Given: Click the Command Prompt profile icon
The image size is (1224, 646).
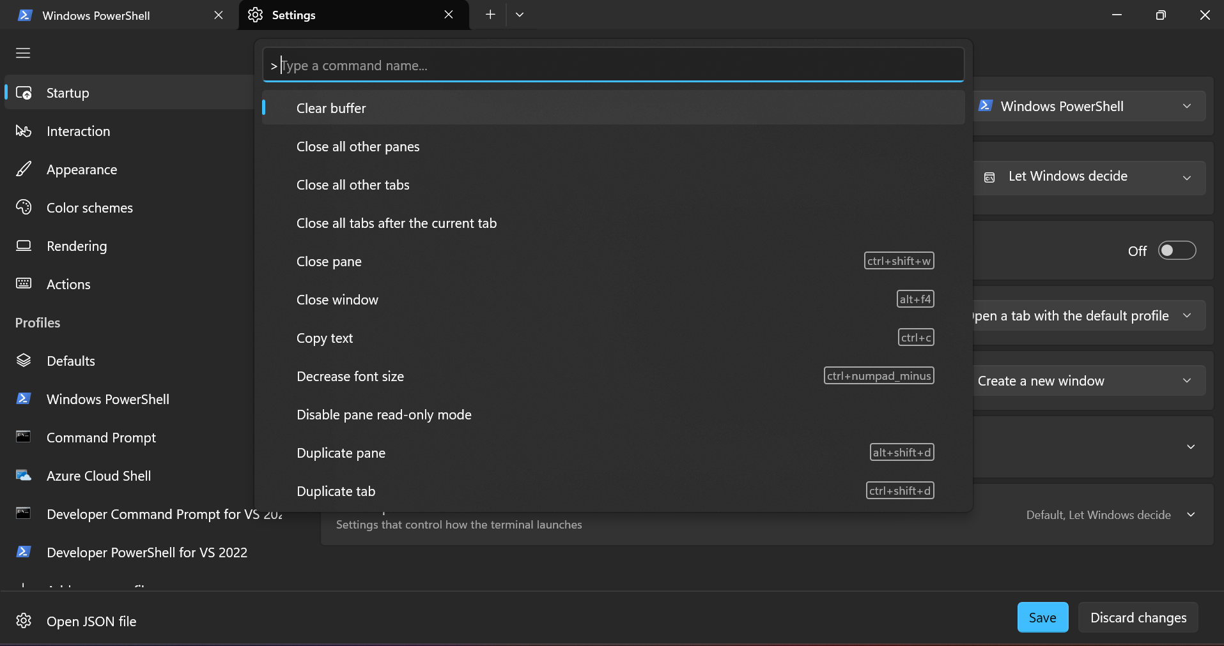Looking at the screenshot, I should 24,437.
